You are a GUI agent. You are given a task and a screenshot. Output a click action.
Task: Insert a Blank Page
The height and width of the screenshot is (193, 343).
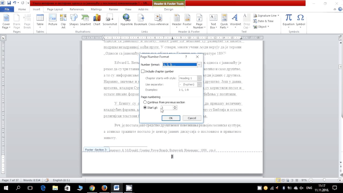coord(17,21)
